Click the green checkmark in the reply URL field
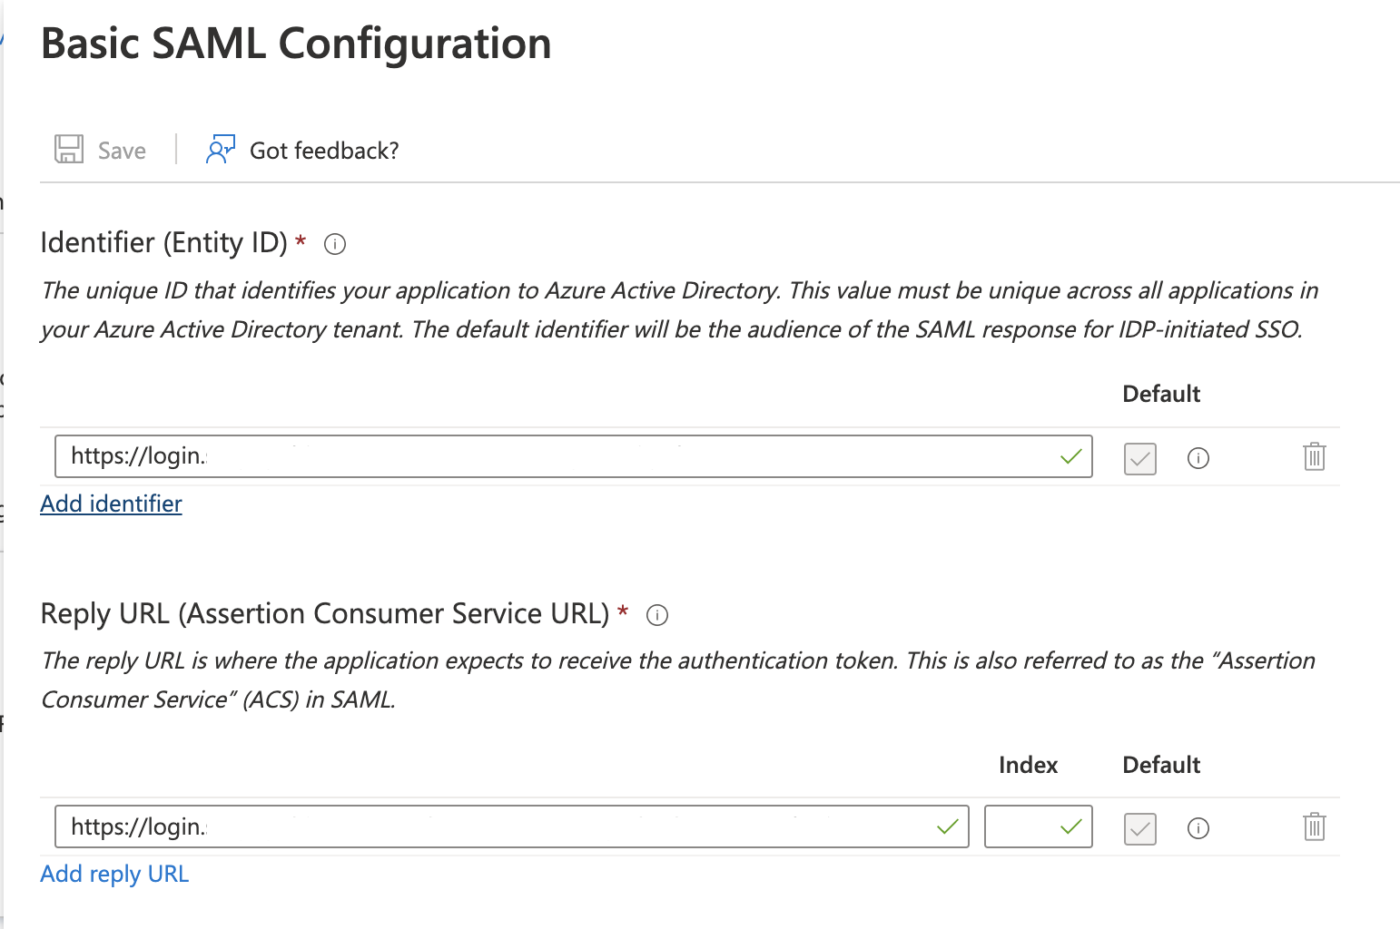 948,826
